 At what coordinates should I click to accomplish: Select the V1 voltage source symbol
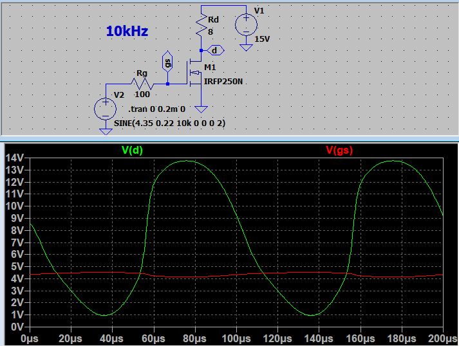pos(246,25)
